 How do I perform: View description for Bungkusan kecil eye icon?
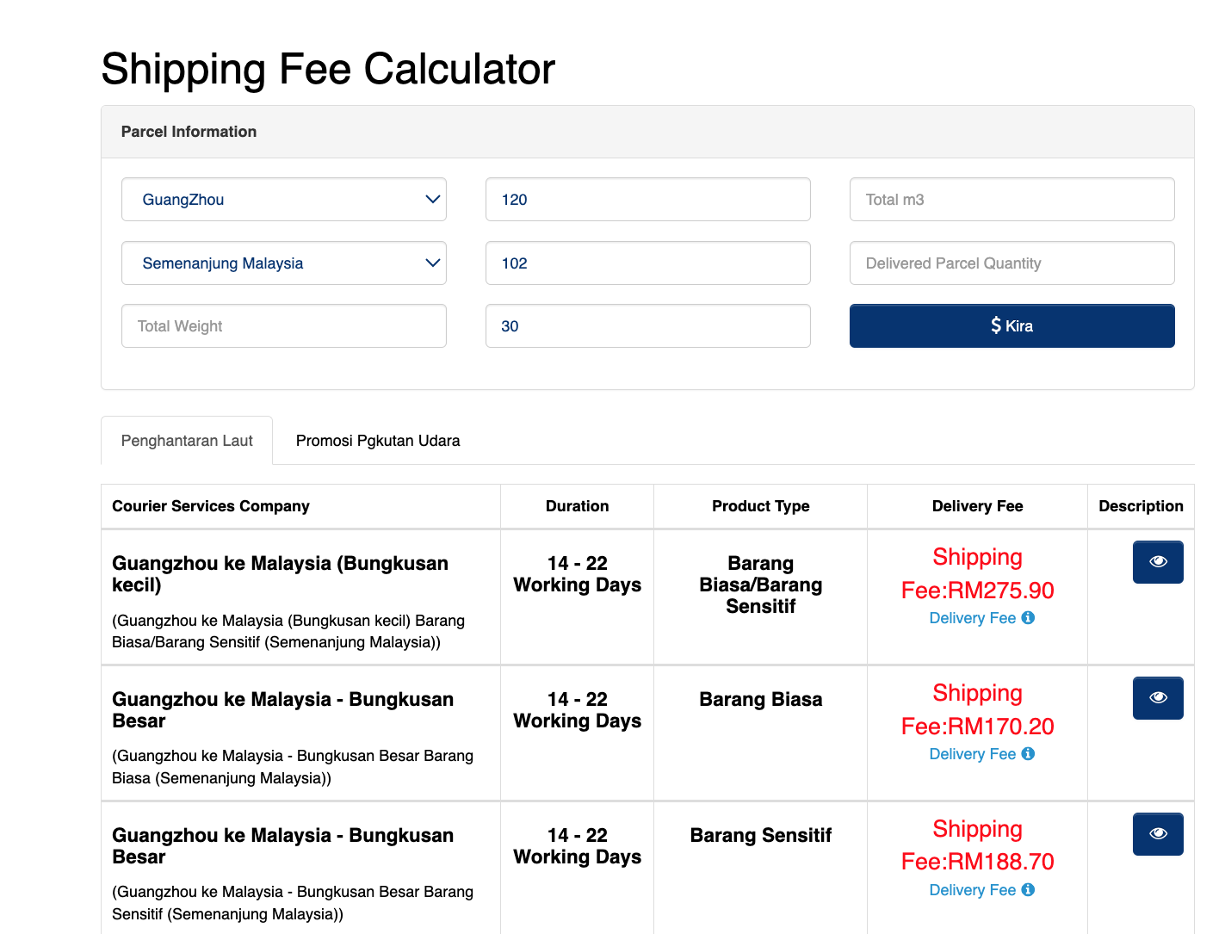tap(1158, 562)
